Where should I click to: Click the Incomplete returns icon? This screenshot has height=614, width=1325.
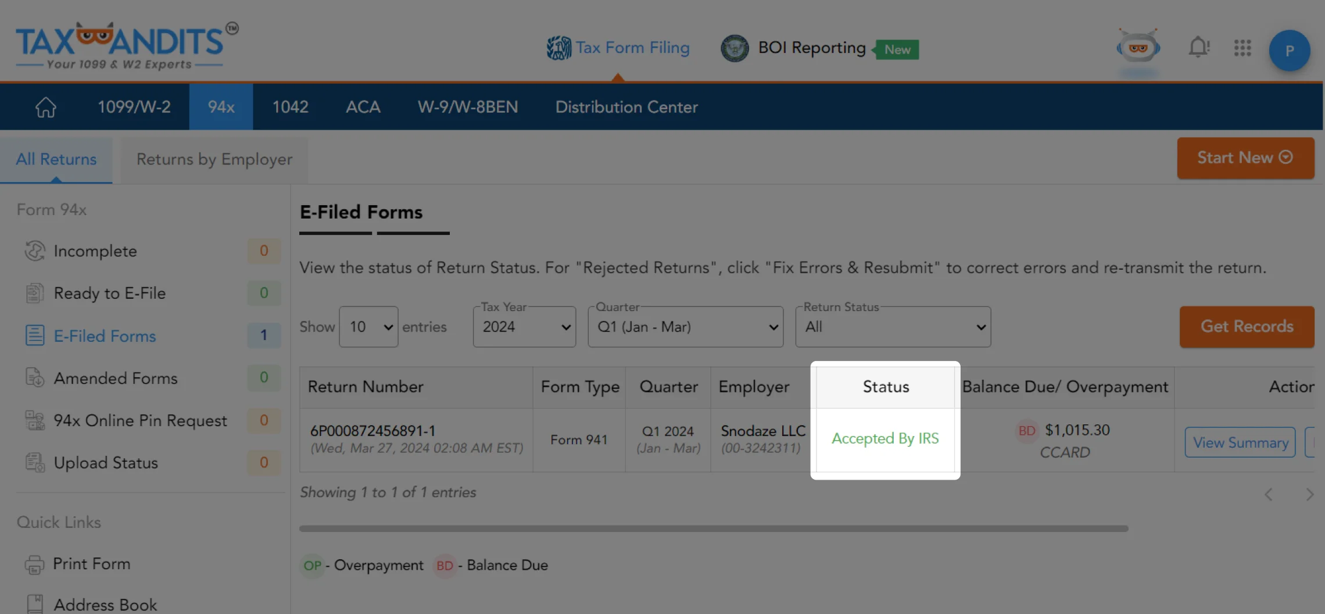pyautogui.click(x=35, y=251)
